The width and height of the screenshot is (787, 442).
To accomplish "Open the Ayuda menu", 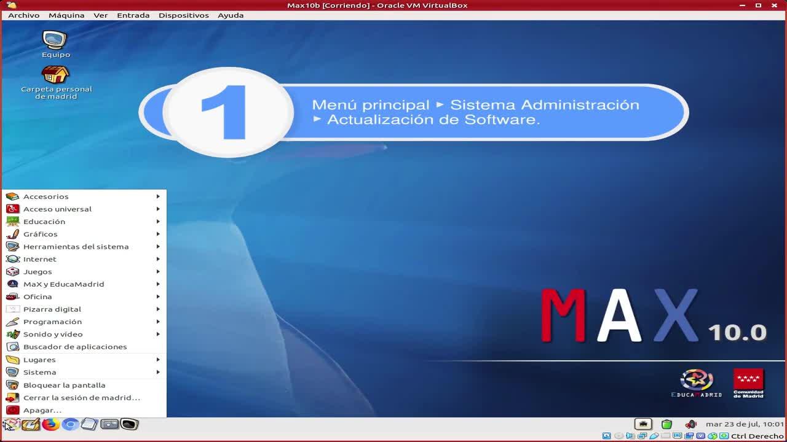I will click(x=231, y=15).
